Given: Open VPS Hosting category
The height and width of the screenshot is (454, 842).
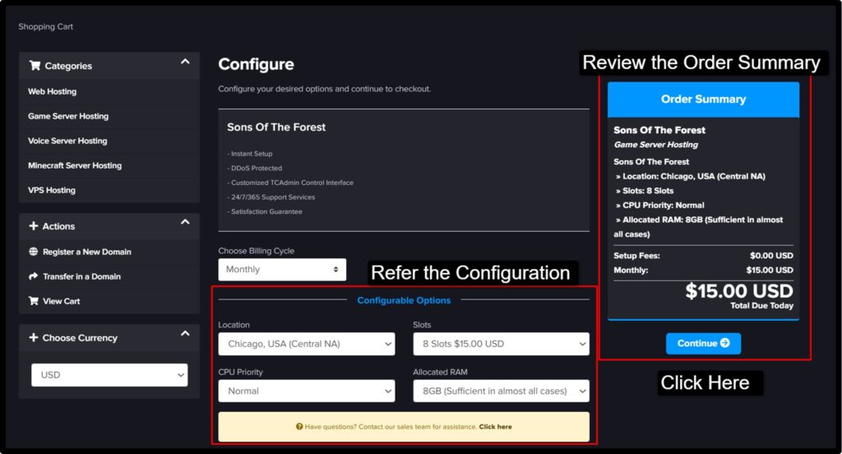Looking at the screenshot, I should [x=52, y=190].
